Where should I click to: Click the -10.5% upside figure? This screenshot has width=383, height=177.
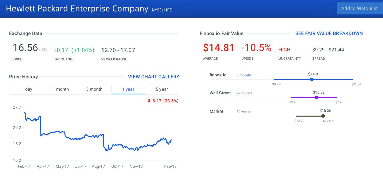[x=256, y=48]
